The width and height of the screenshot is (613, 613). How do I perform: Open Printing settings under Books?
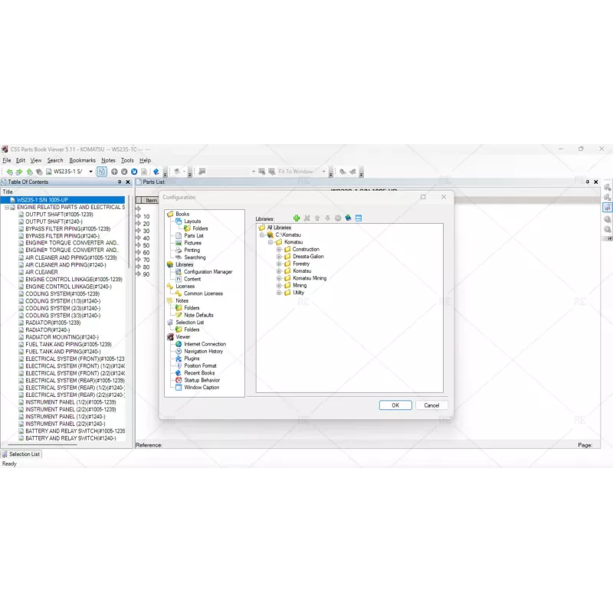click(x=192, y=250)
